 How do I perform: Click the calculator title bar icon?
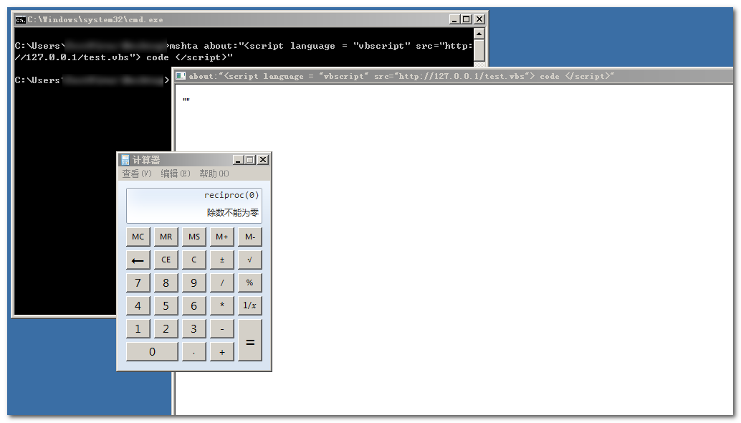pos(125,160)
